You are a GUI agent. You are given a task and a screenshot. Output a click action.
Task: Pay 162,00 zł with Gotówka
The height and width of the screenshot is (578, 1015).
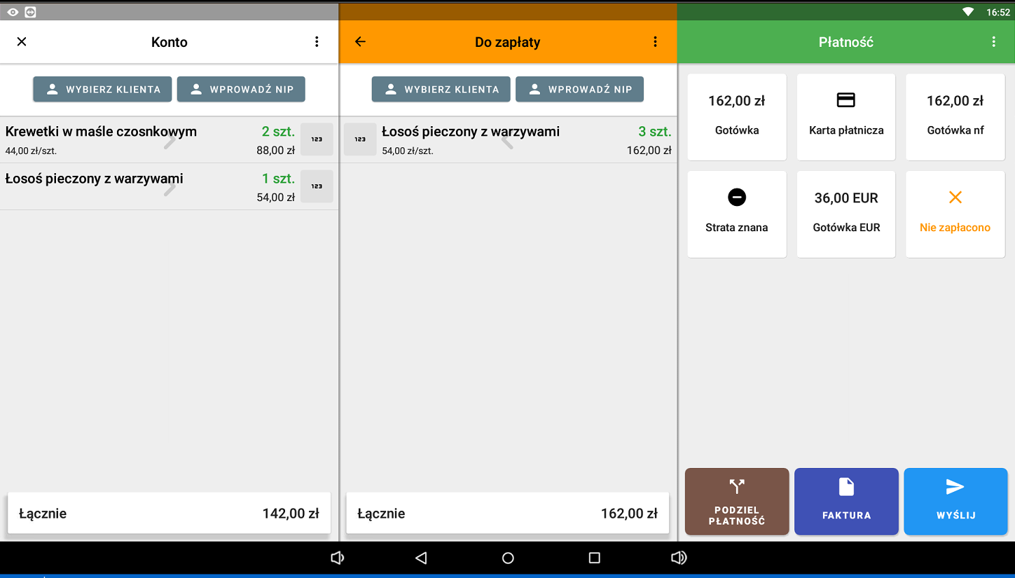coord(737,117)
